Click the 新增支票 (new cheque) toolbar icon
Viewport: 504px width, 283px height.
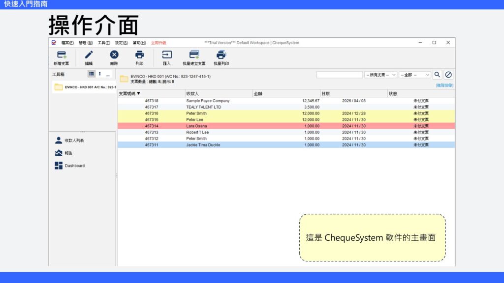[x=62, y=55]
